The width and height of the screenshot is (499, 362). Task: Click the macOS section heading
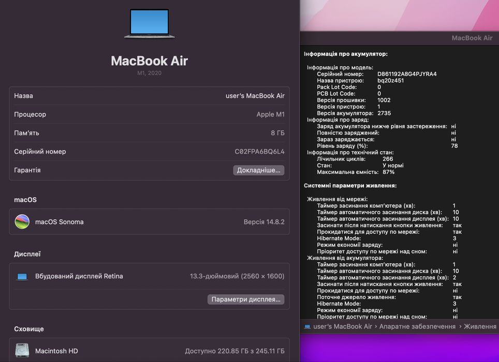25,200
